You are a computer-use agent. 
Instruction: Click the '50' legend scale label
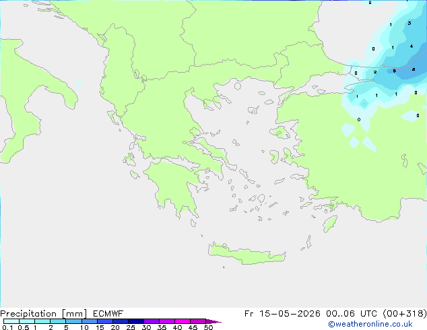pyautogui.click(x=208, y=327)
